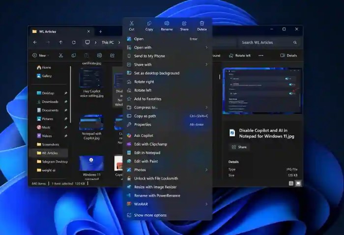Open the Downloads folder in sidebar
The image size is (344, 235).
[x=50, y=102]
